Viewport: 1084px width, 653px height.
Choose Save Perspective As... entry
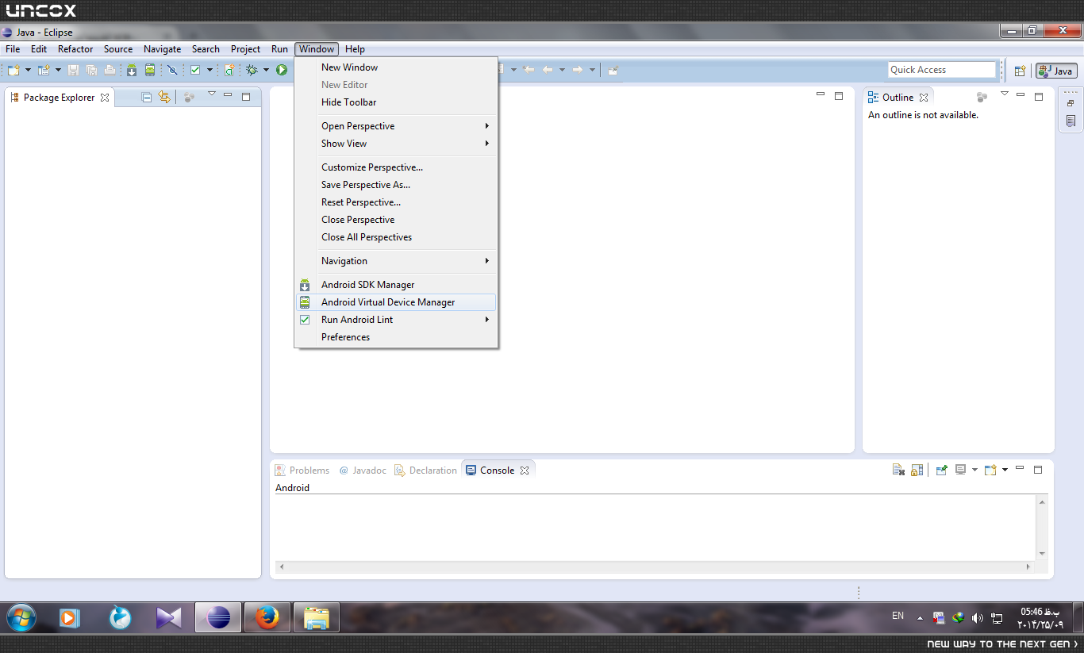tap(396, 185)
